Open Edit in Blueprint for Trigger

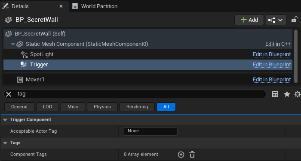272,65
